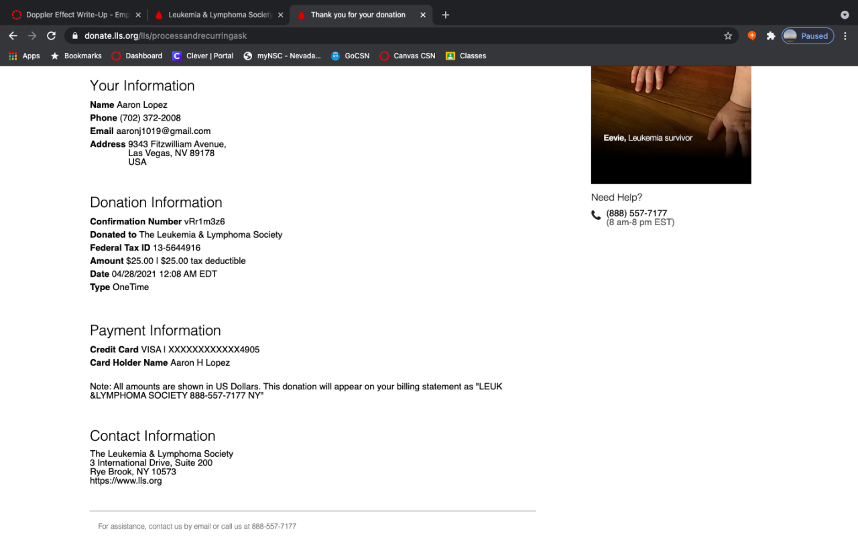The width and height of the screenshot is (858, 536).
Task: Click the address bar URL field
Action: (x=401, y=36)
